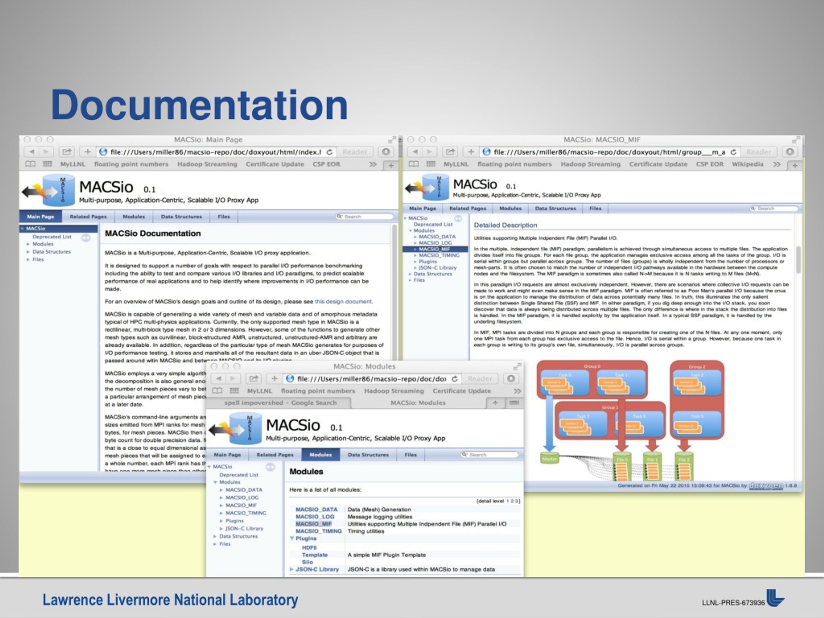824x618 pixels.
Task: Set detail level 2 in Modules list
Action: (x=512, y=501)
